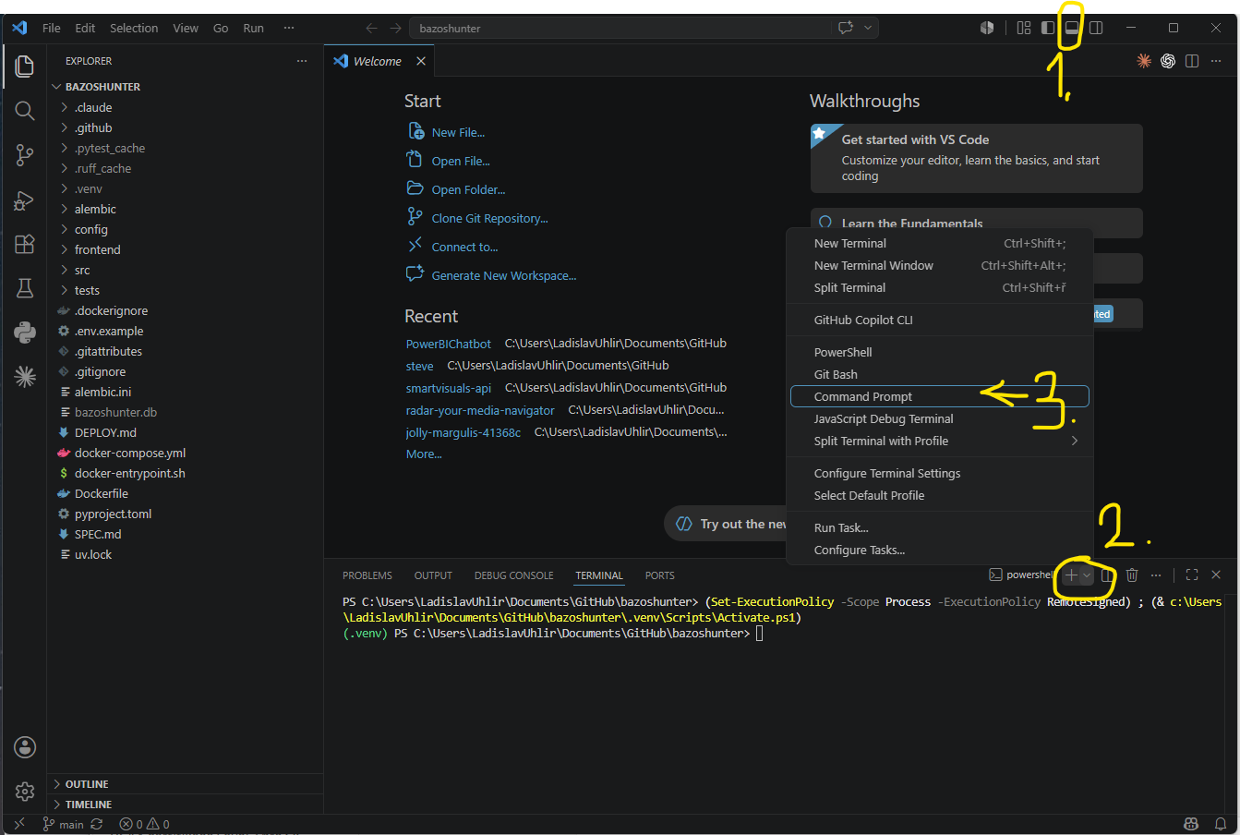
Task: Open the Manage gear icon
Action: tap(25, 792)
